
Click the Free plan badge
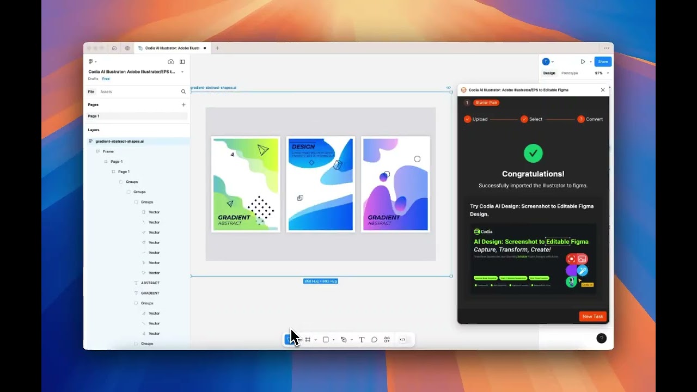[x=106, y=79]
